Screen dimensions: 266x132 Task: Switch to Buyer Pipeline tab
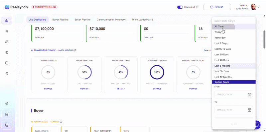[61, 20]
